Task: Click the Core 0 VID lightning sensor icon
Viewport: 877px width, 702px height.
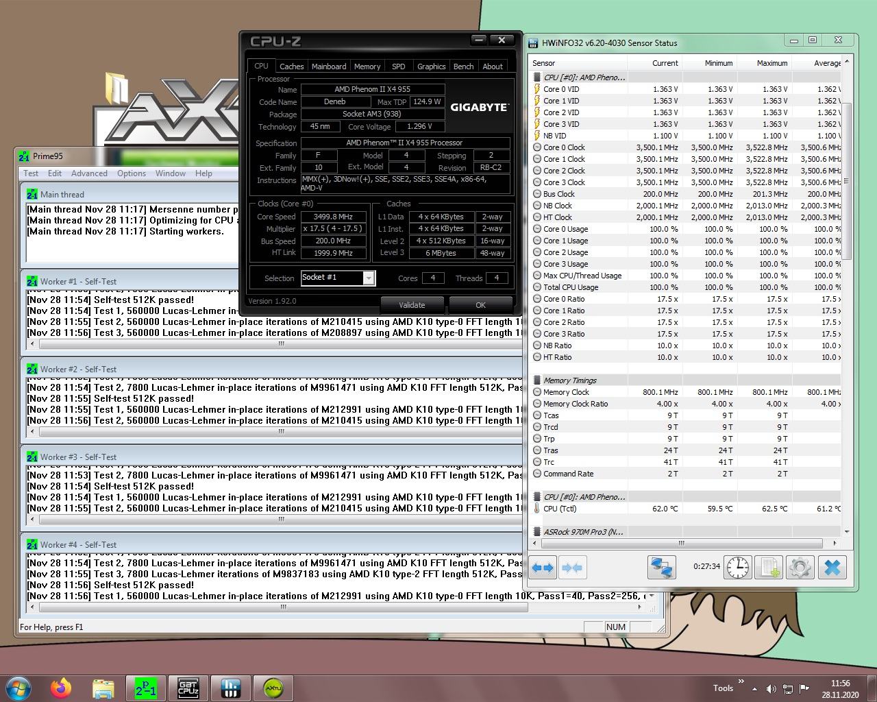Action: [x=537, y=89]
